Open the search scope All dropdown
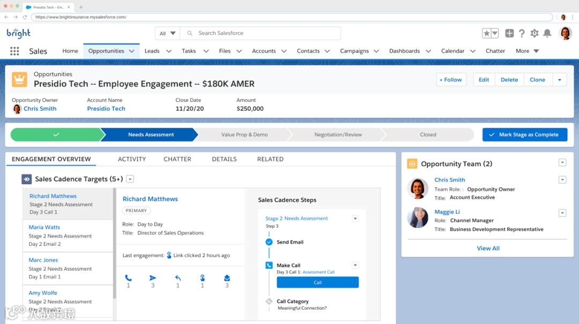This screenshot has height=324, width=579. pyautogui.click(x=167, y=33)
